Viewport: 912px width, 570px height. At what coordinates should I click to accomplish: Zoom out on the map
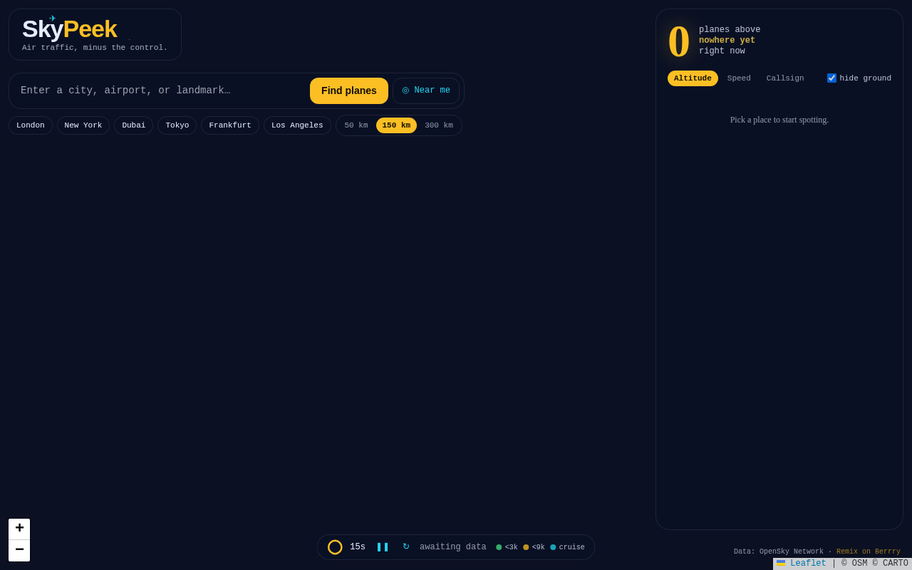[x=19, y=551]
